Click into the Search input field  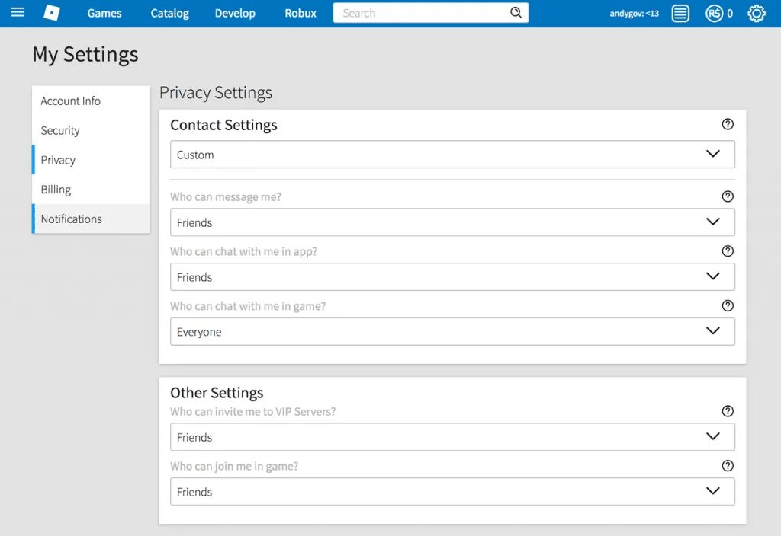tap(421, 13)
